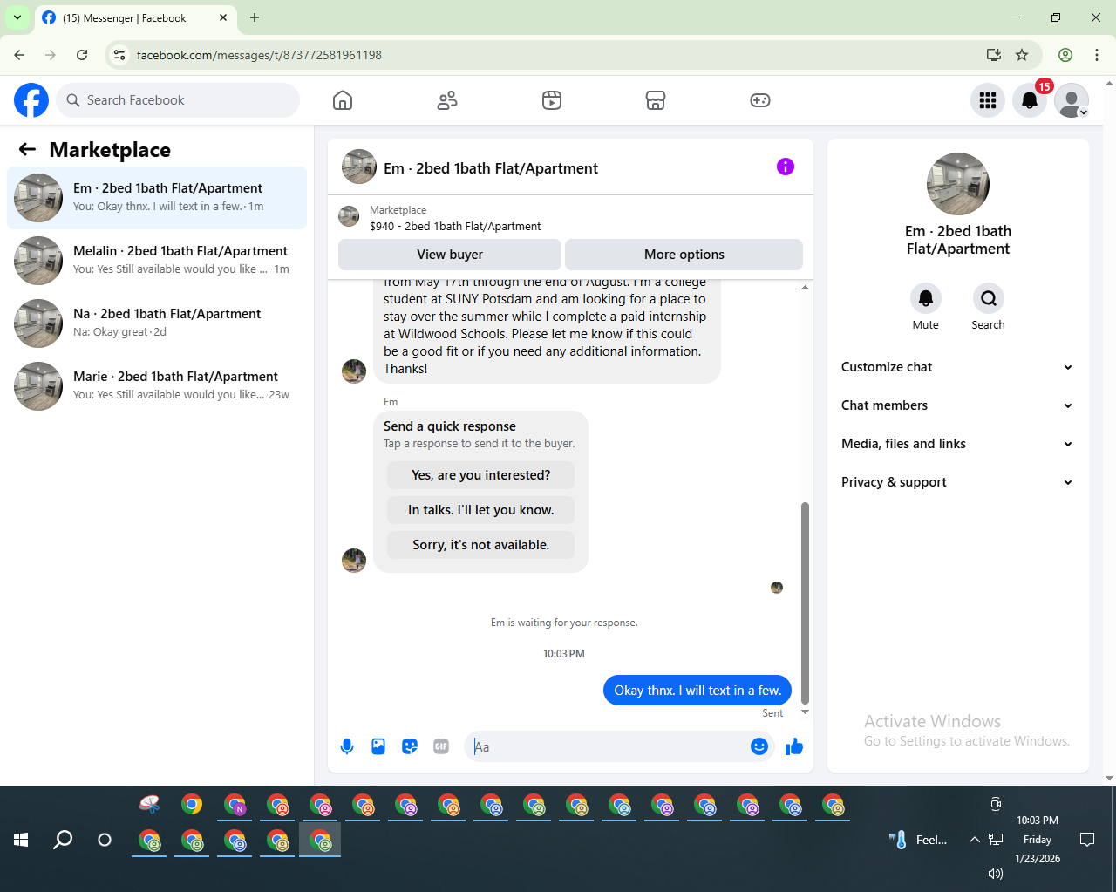Image resolution: width=1116 pixels, height=892 pixels.
Task: Click the chat header listing avatar
Action: tap(359, 167)
